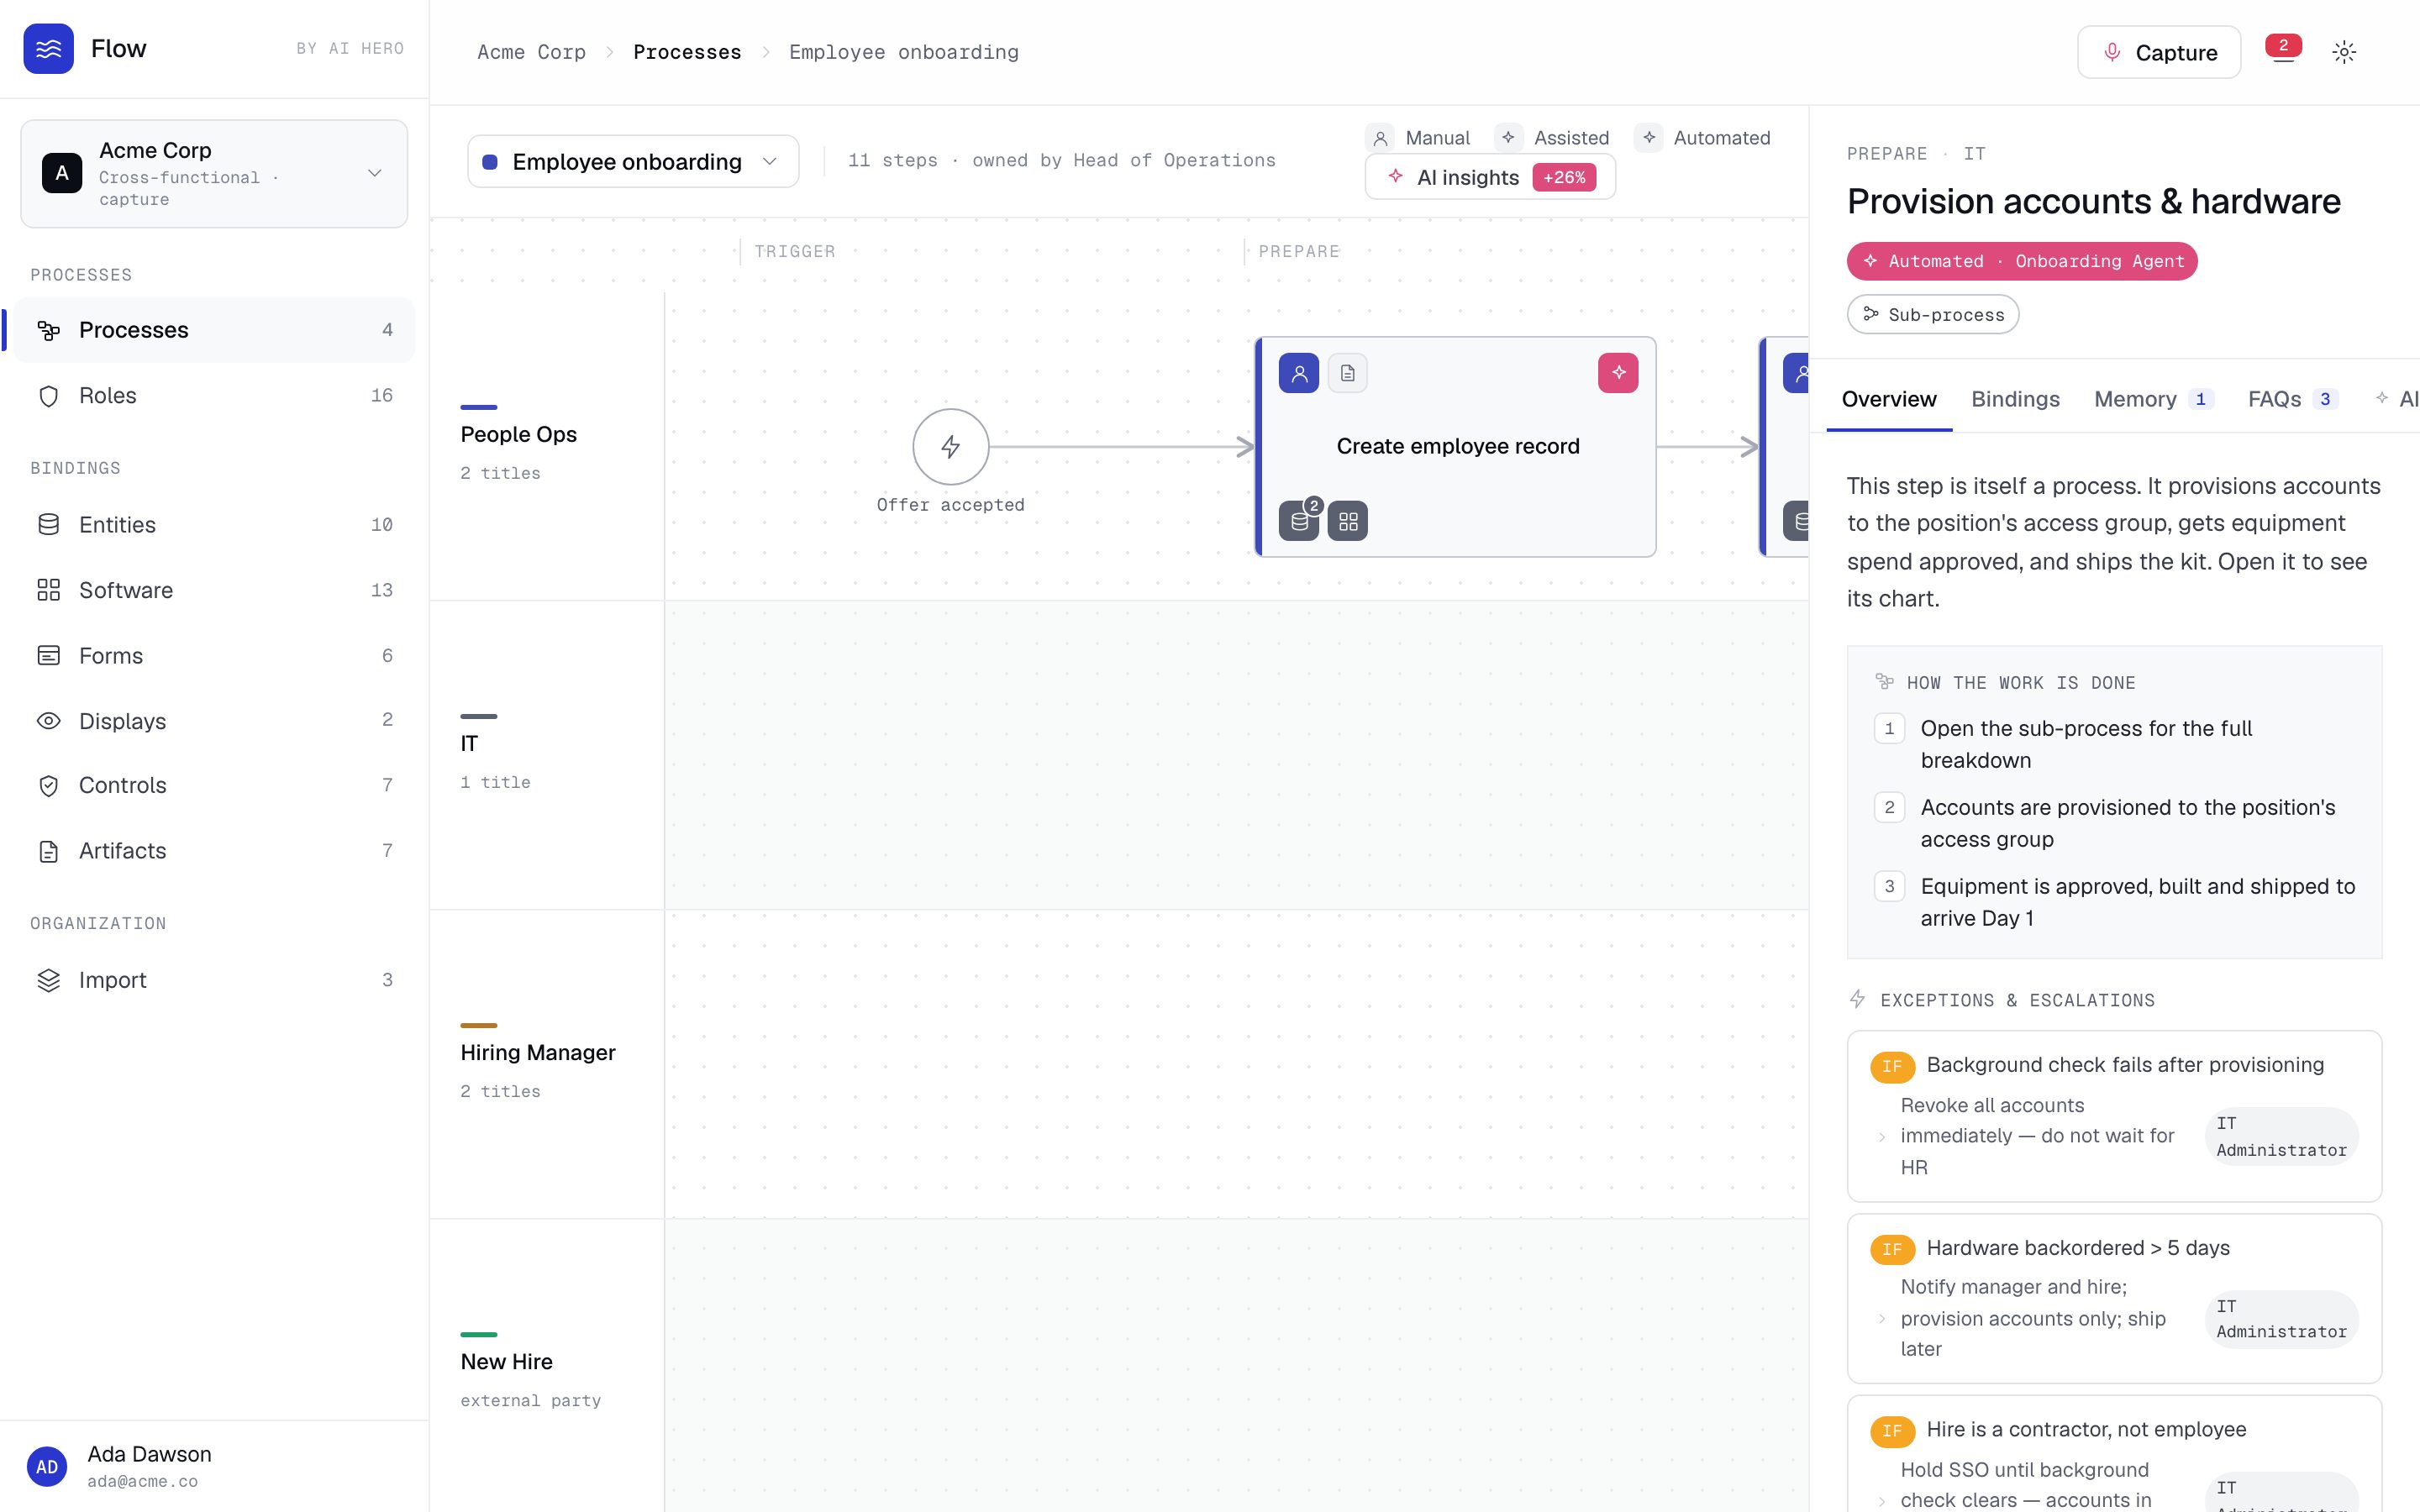Click Acme Corp in the breadcrumb
The width and height of the screenshot is (2420, 1512).
click(531, 52)
